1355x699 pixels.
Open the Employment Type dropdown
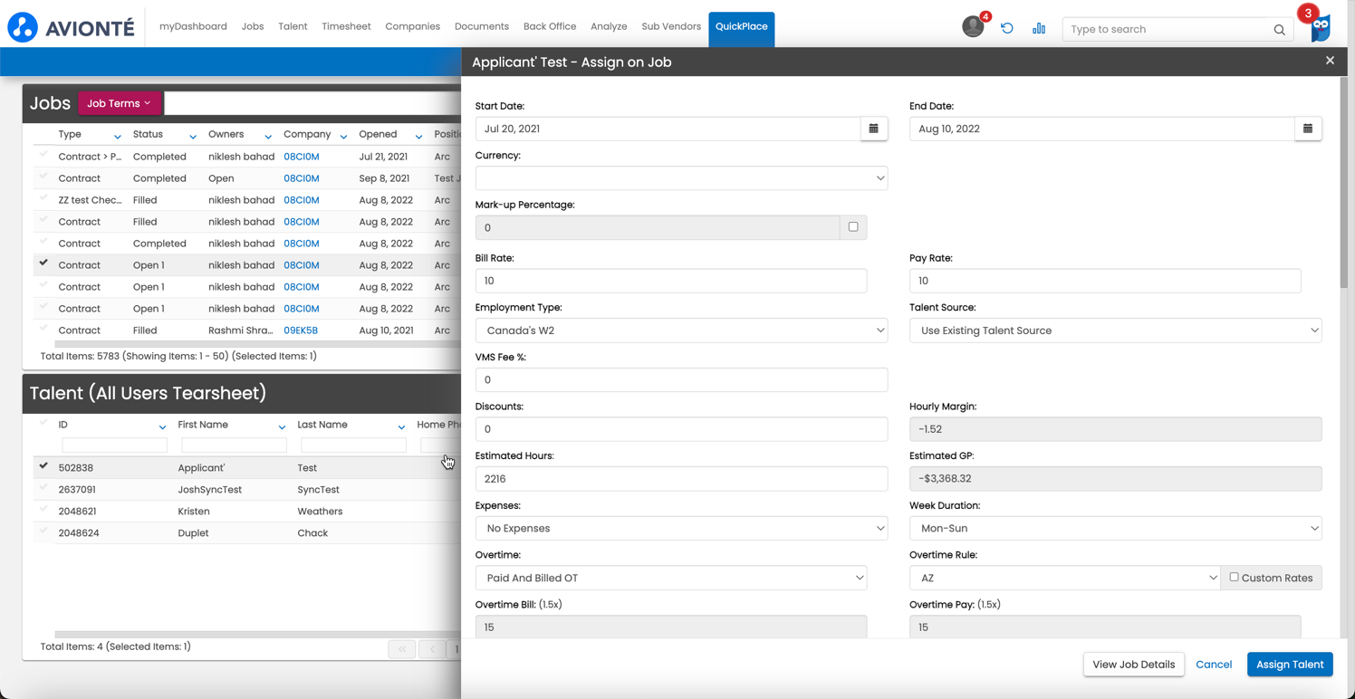point(681,330)
